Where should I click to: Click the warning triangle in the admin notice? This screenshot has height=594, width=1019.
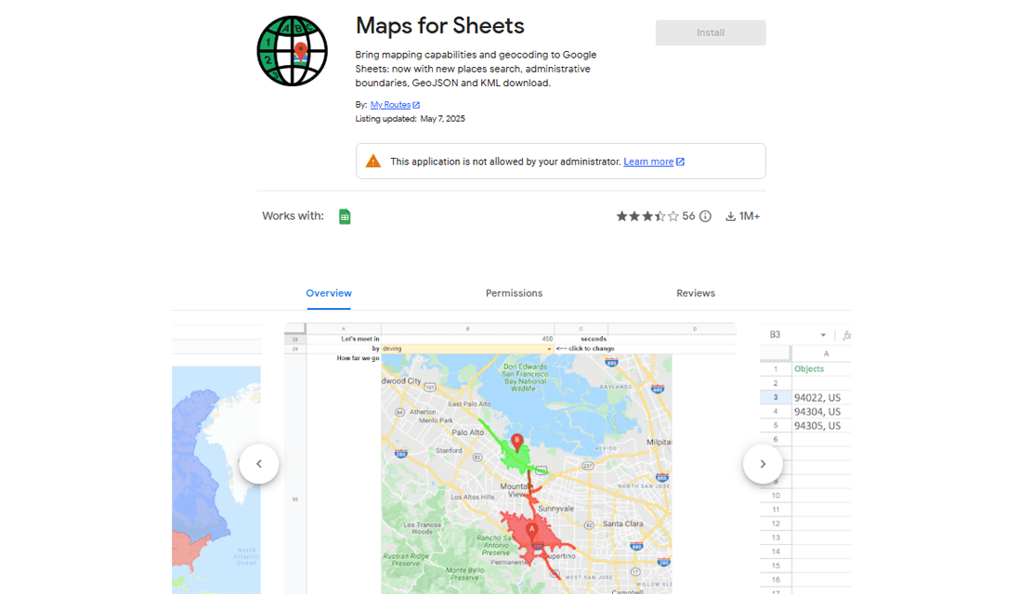pos(372,160)
